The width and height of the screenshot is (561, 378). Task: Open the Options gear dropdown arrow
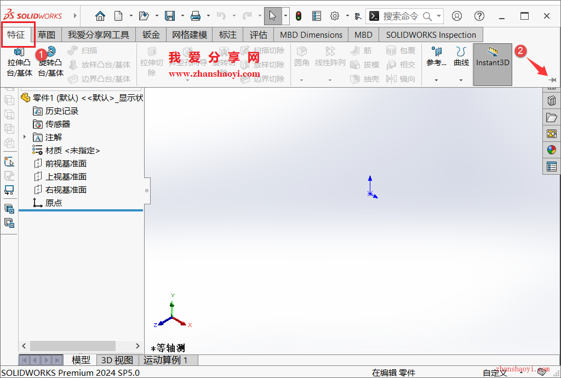(x=347, y=16)
